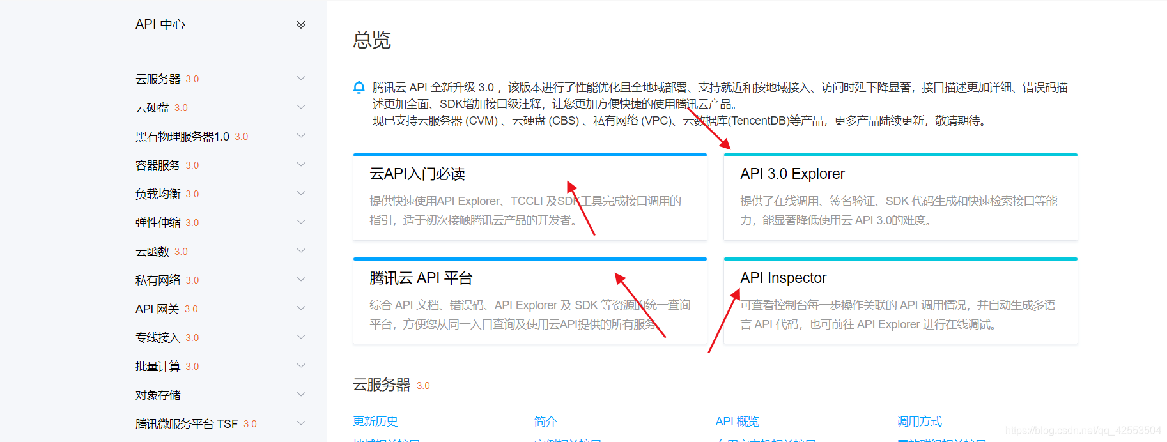Expand the 云函数 sidebar chevron

(301, 250)
